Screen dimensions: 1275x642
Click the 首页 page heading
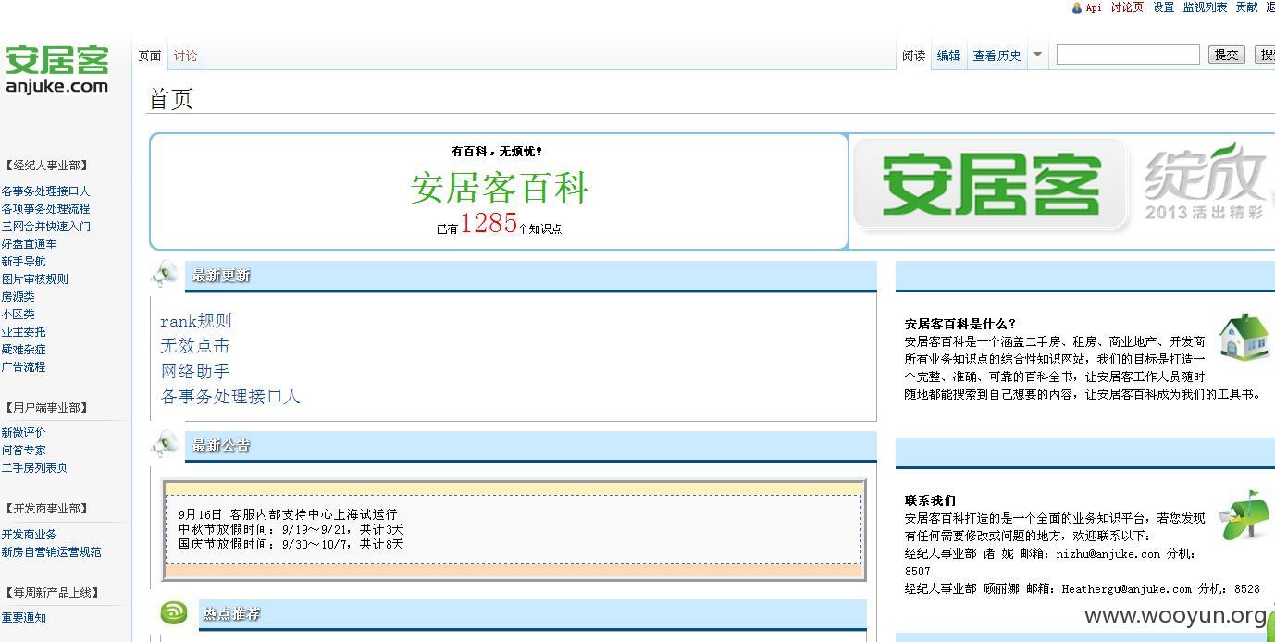pos(170,99)
